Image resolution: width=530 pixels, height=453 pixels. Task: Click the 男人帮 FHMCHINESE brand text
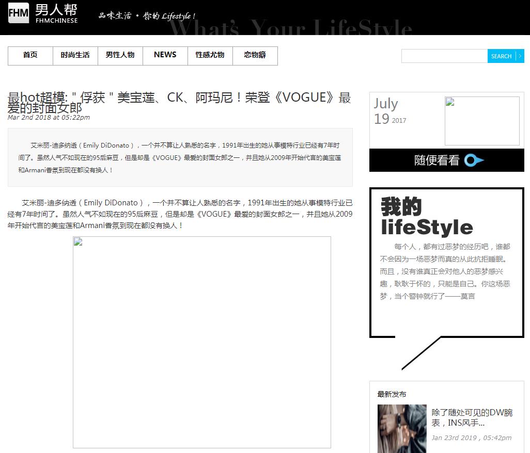[x=56, y=13]
